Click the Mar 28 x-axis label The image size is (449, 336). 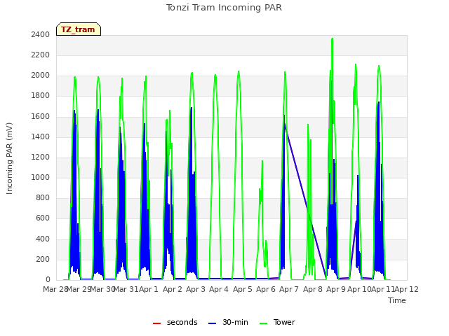(55, 289)
